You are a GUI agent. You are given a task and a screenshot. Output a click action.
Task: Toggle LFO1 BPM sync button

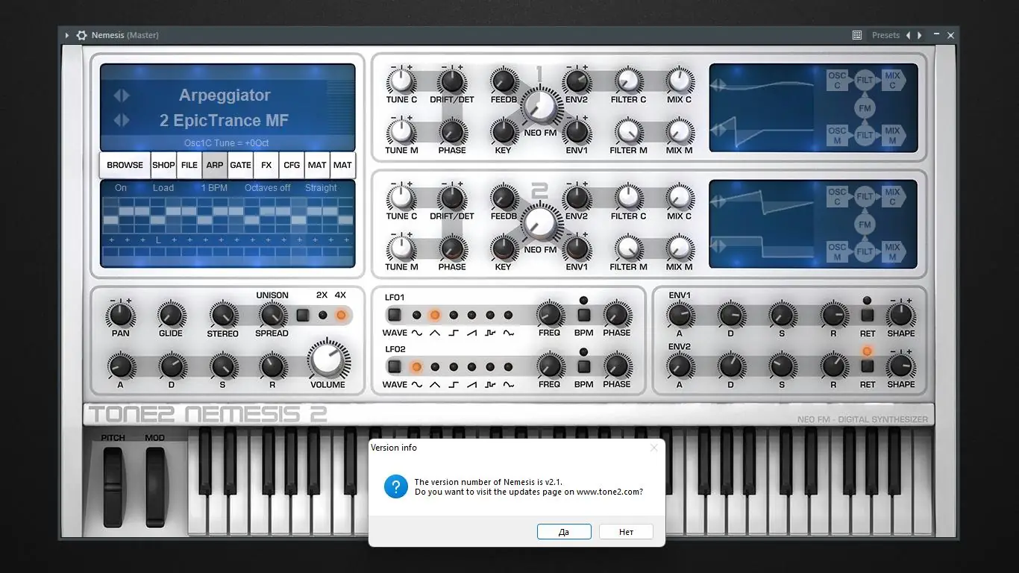(584, 315)
